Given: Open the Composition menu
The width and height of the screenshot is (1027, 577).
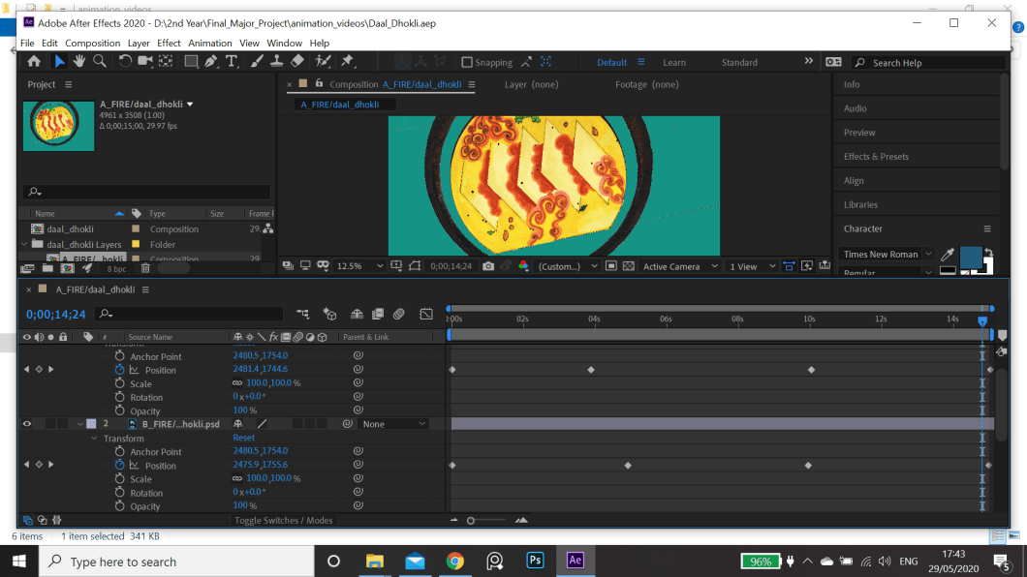Looking at the screenshot, I should point(92,44).
